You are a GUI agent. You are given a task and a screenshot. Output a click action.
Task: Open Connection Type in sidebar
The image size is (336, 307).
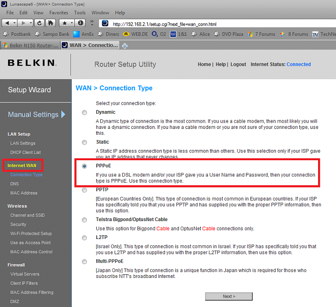coord(26,175)
